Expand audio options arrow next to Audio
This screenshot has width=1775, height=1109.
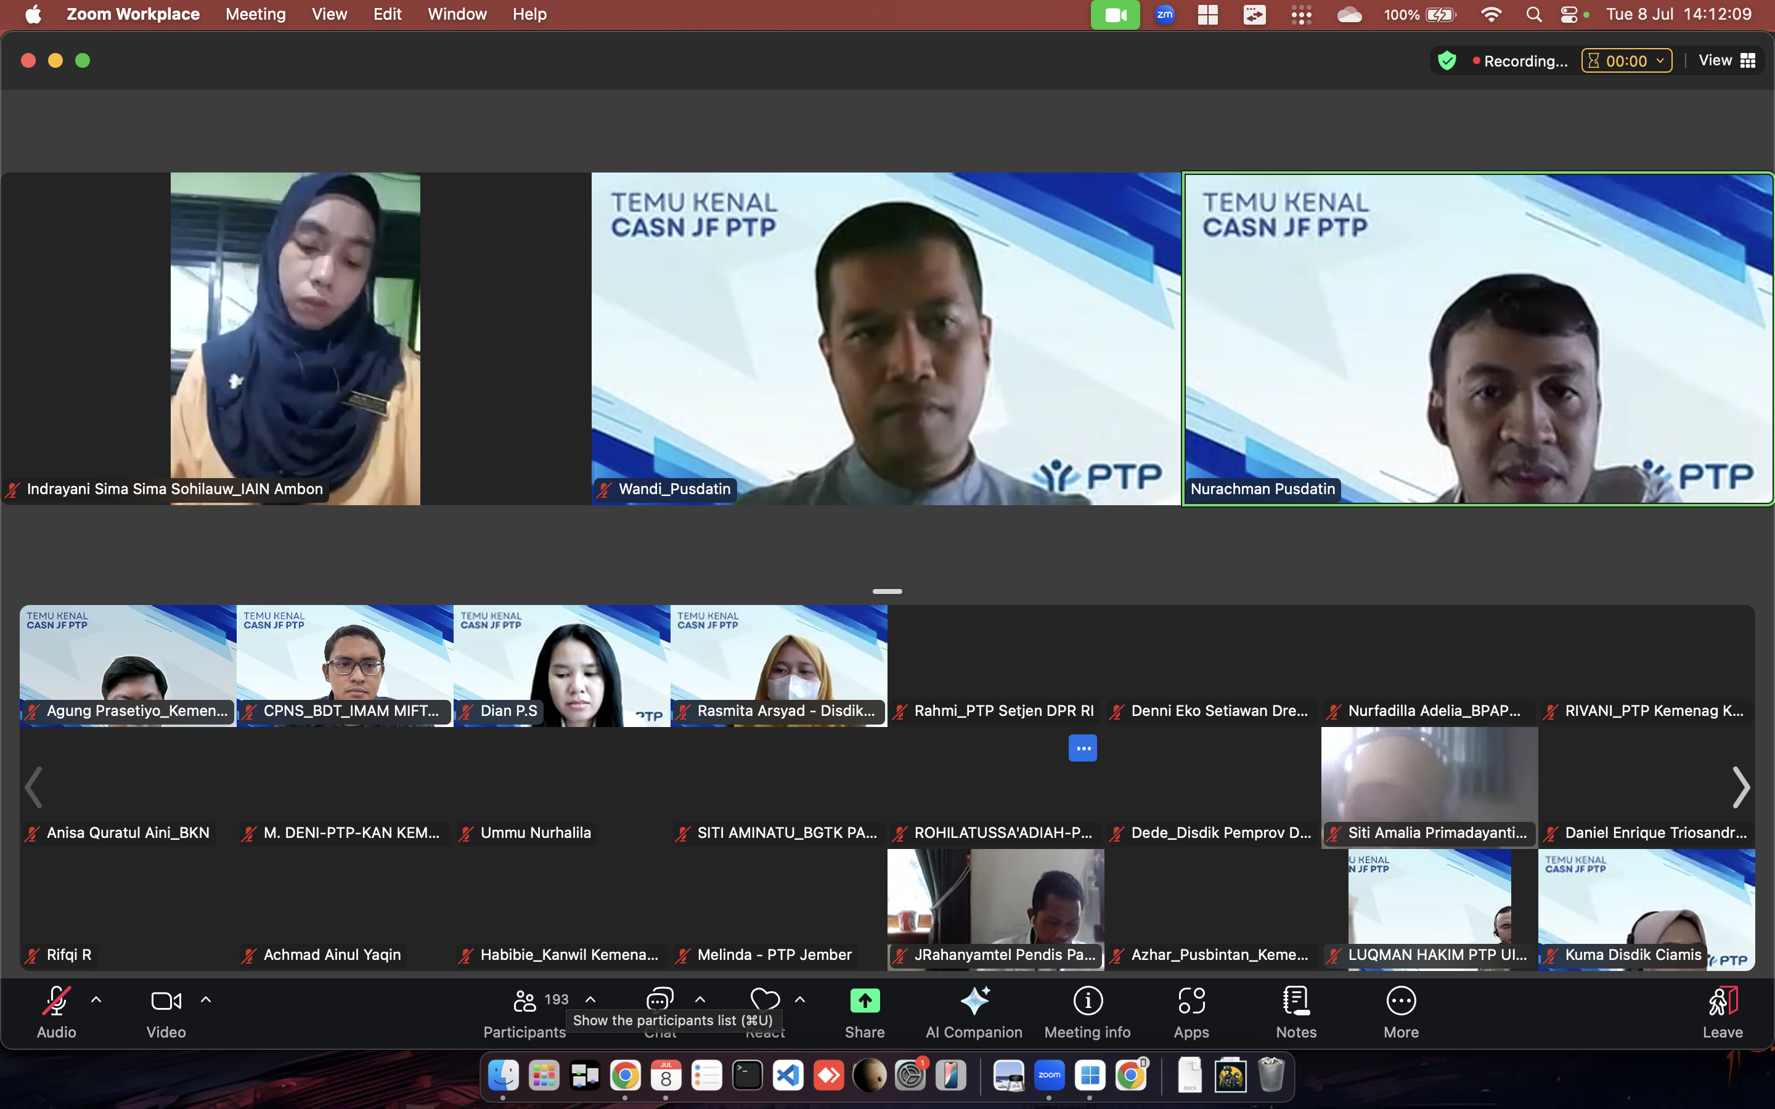(x=96, y=1000)
